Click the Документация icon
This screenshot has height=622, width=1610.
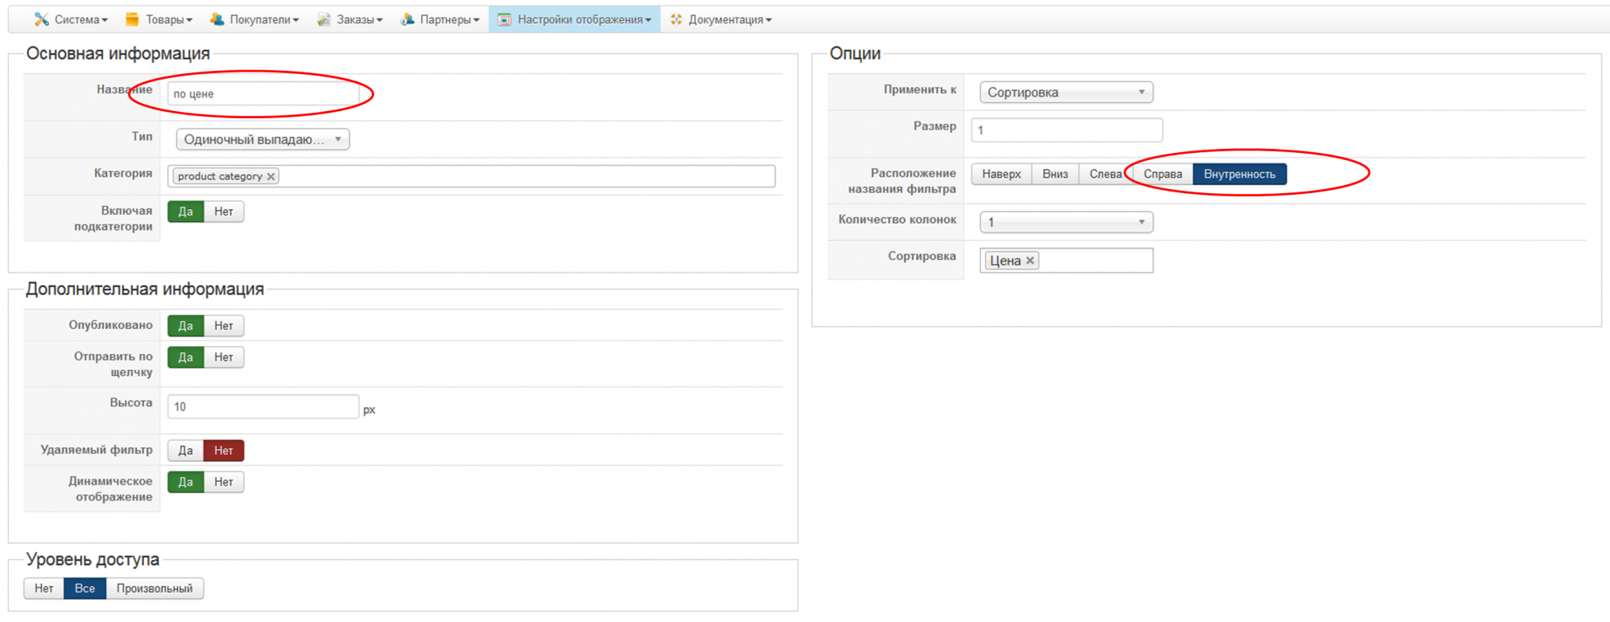676,19
